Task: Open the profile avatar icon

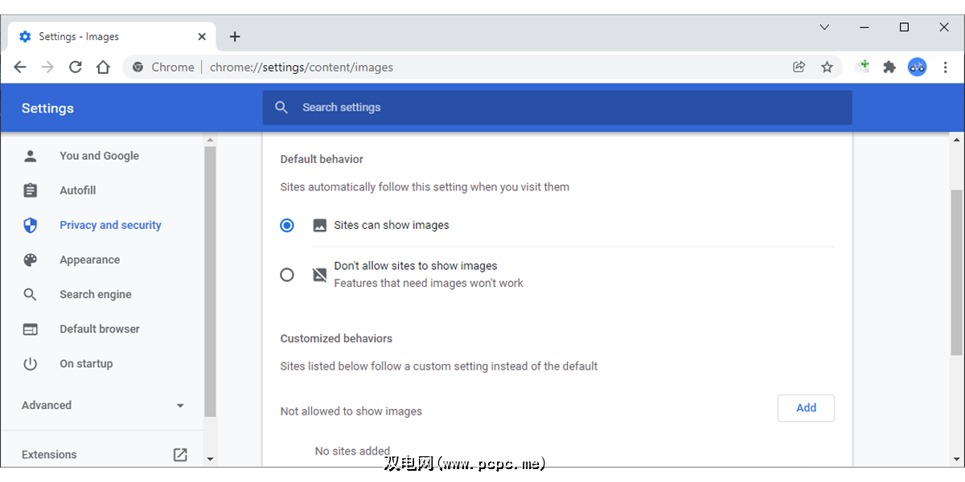Action: pos(918,67)
